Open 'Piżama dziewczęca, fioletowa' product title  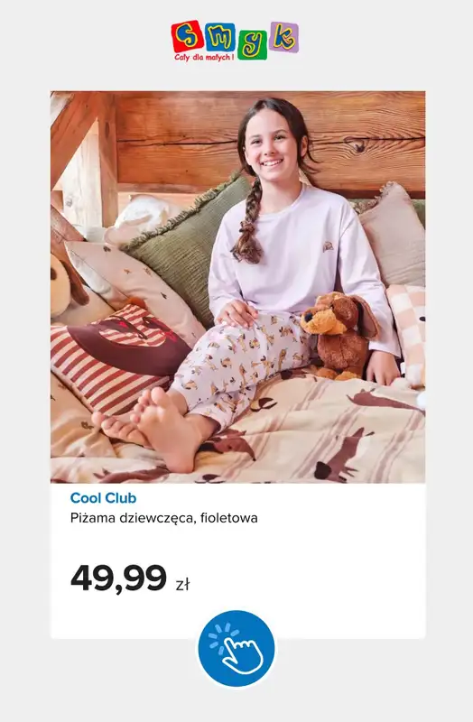pos(164,518)
